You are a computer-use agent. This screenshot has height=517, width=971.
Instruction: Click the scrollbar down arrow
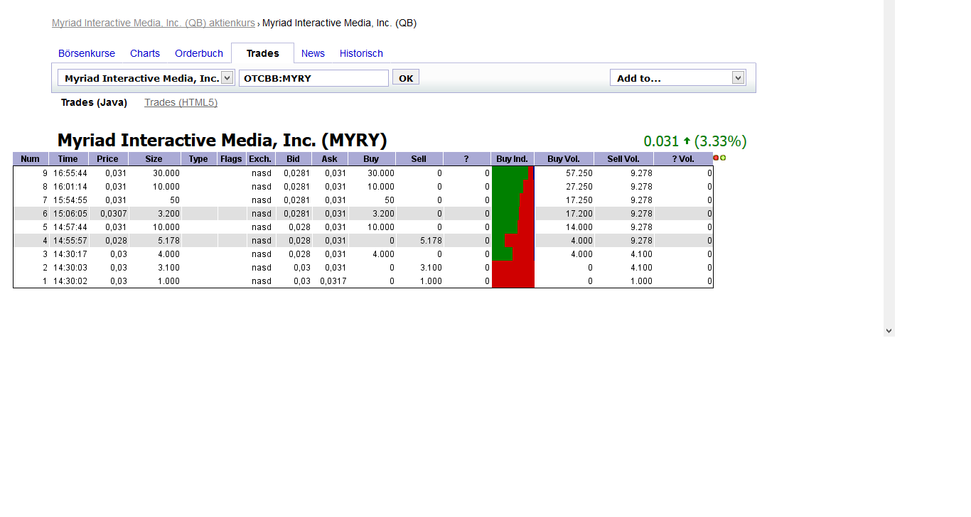(x=889, y=330)
